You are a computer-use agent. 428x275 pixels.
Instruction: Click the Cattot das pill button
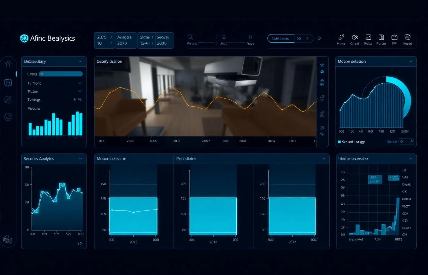click(281, 38)
